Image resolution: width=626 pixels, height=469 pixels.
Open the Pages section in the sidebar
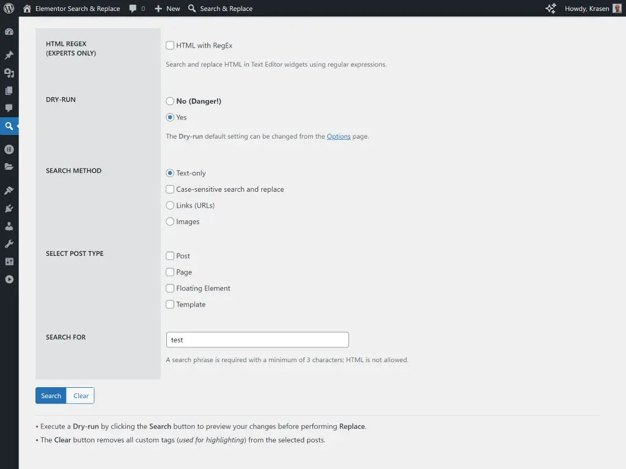click(9, 90)
